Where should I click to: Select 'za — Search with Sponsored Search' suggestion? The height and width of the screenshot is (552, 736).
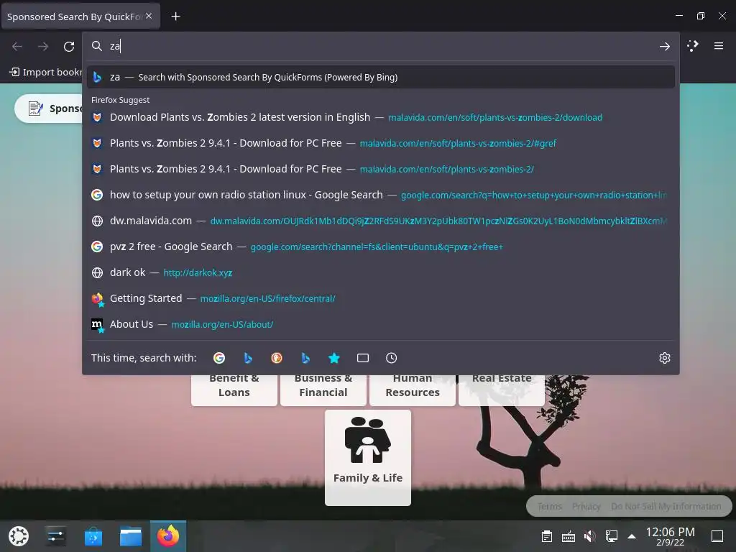point(381,78)
